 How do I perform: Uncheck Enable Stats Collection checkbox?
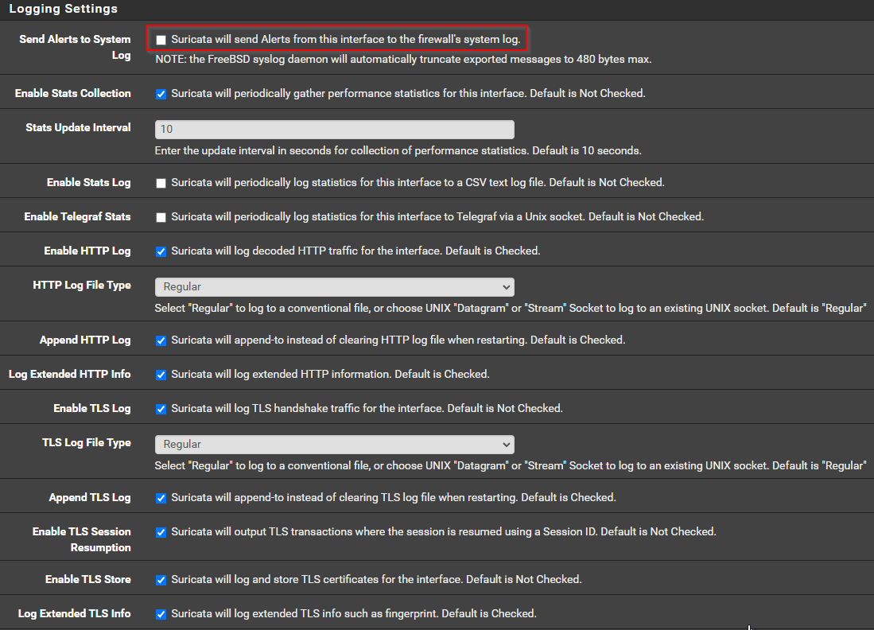(x=161, y=94)
